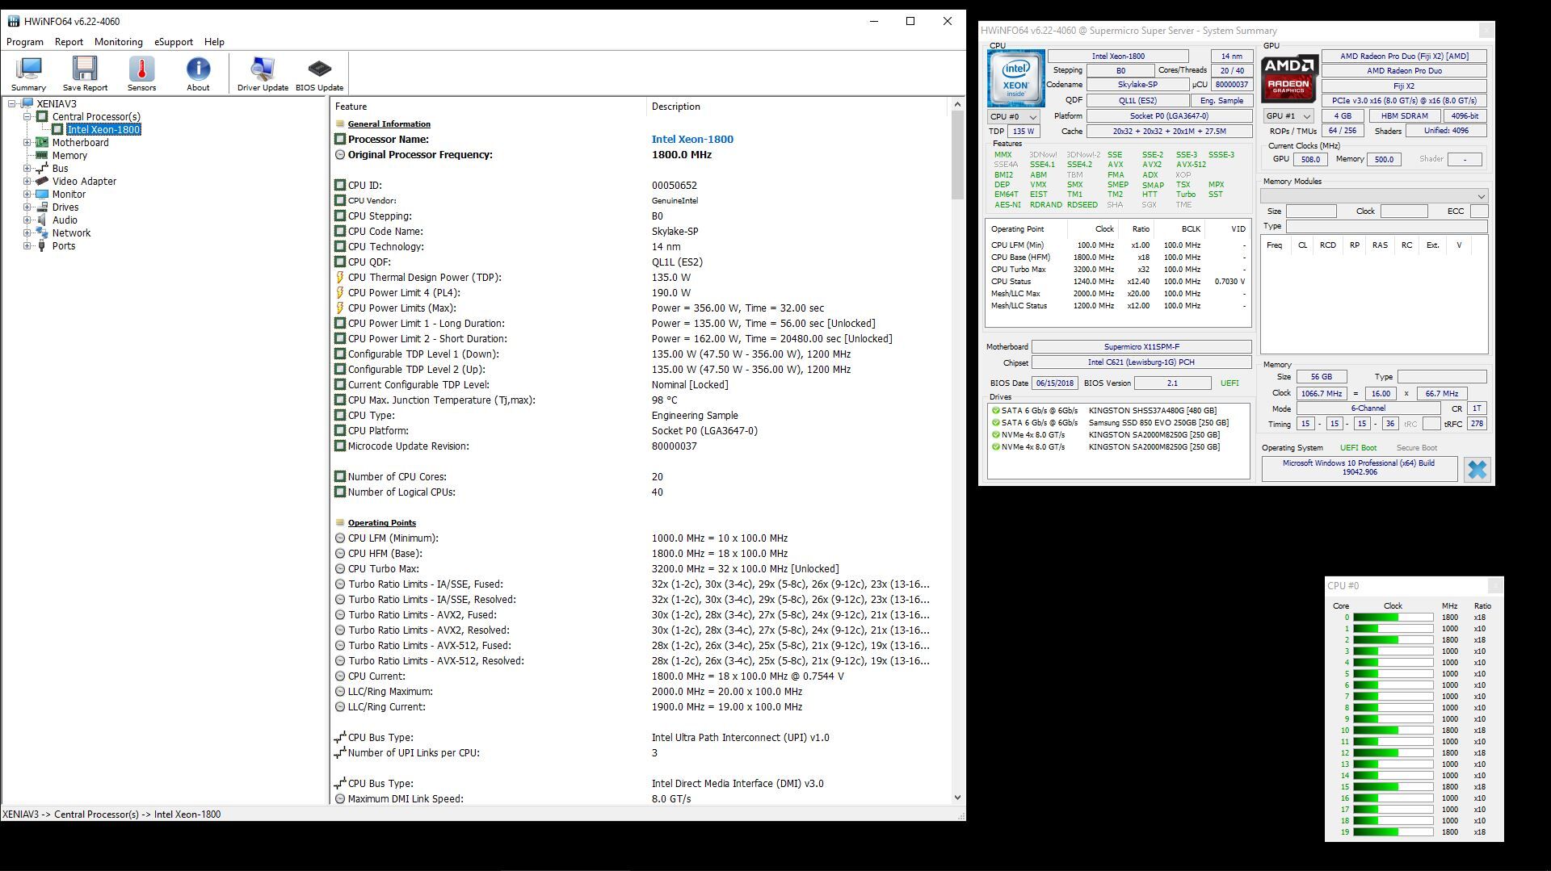Screen dimensions: 1551x871
Task: Click the Core 10 clock bar
Action: (x=1393, y=731)
